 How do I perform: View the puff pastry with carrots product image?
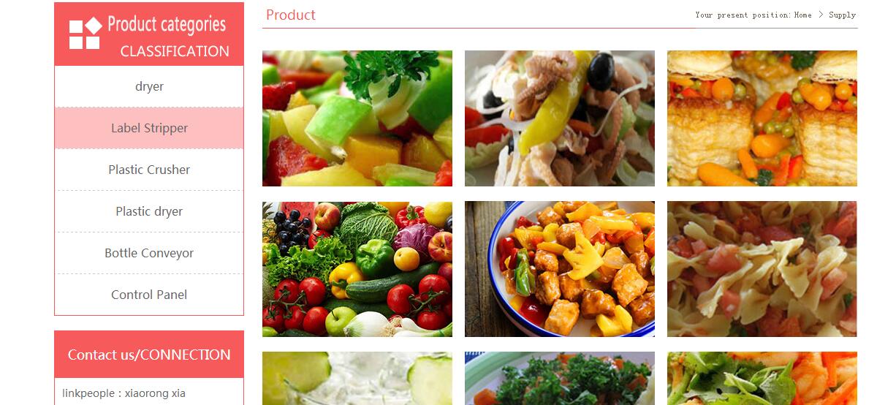pyautogui.click(x=762, y=118)
